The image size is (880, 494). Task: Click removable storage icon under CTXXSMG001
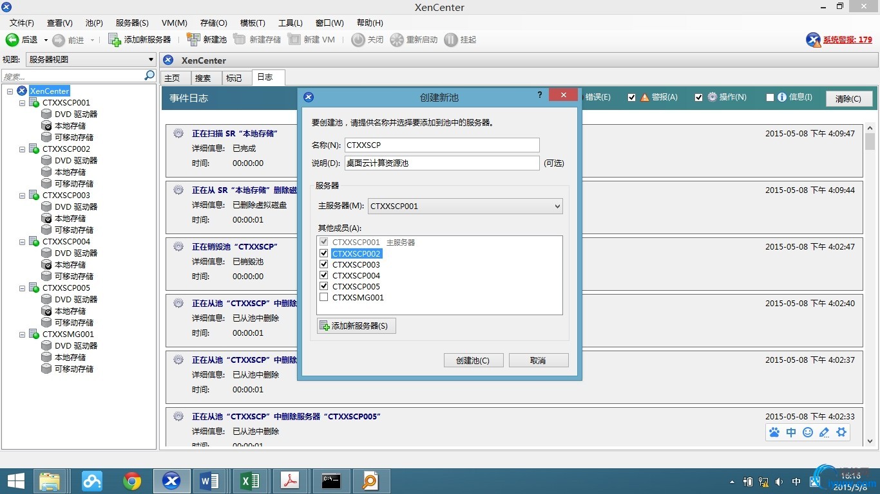(x=46, y=369)
